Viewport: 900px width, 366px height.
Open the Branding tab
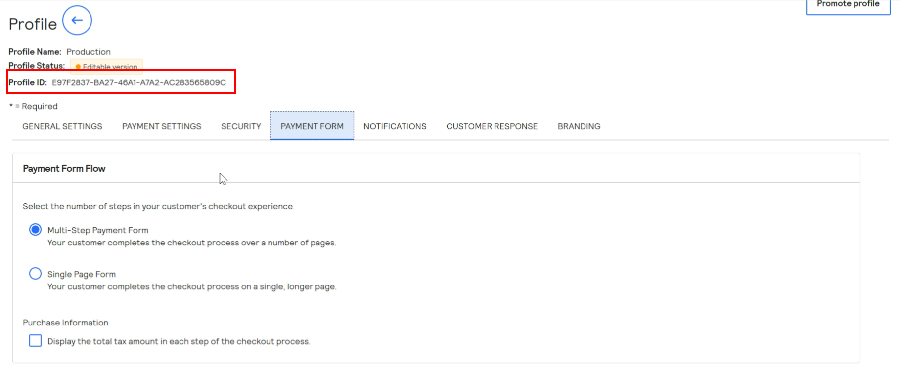[579, 126]
